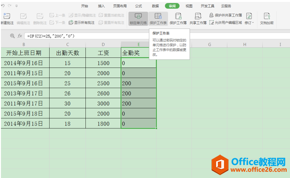Open the 数据 tab
Screen dimensions: 290x178
155,6
